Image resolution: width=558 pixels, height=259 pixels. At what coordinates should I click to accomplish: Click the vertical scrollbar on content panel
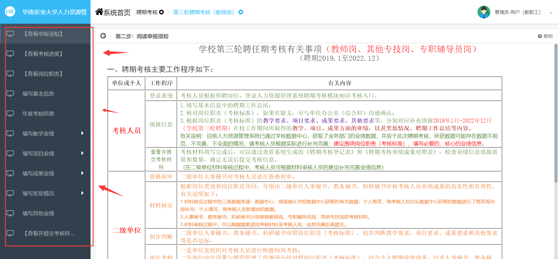click(x=556, y=113)
